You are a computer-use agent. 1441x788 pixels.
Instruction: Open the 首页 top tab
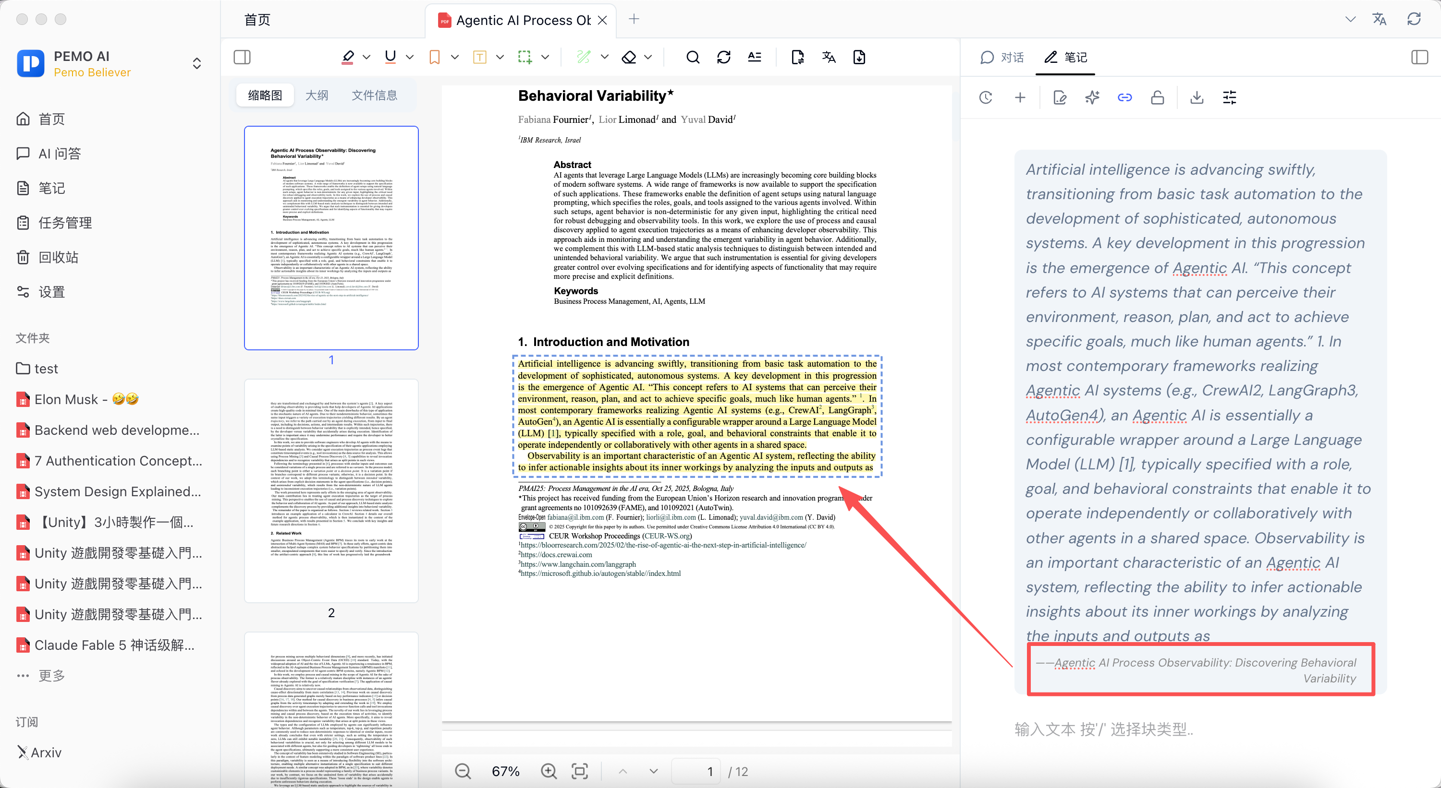pyautogui.click(x=257, y=20)
